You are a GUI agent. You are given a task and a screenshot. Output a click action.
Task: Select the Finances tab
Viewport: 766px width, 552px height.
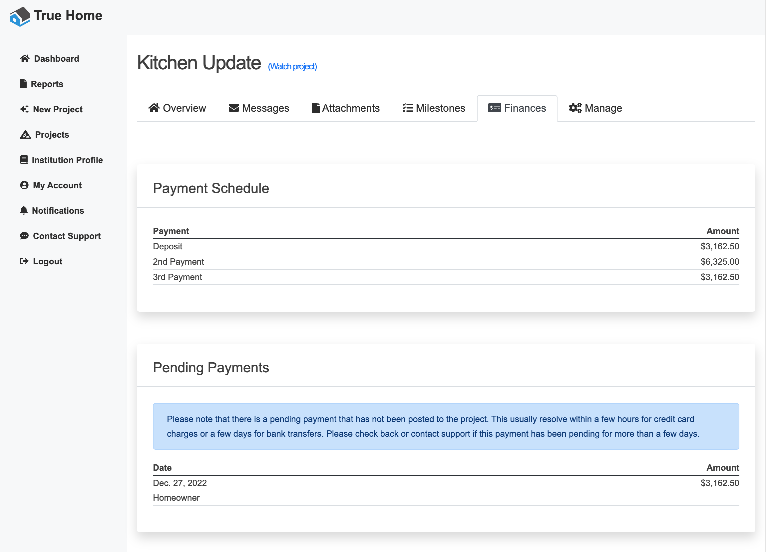pyautogui.click(x=517, y=108)
